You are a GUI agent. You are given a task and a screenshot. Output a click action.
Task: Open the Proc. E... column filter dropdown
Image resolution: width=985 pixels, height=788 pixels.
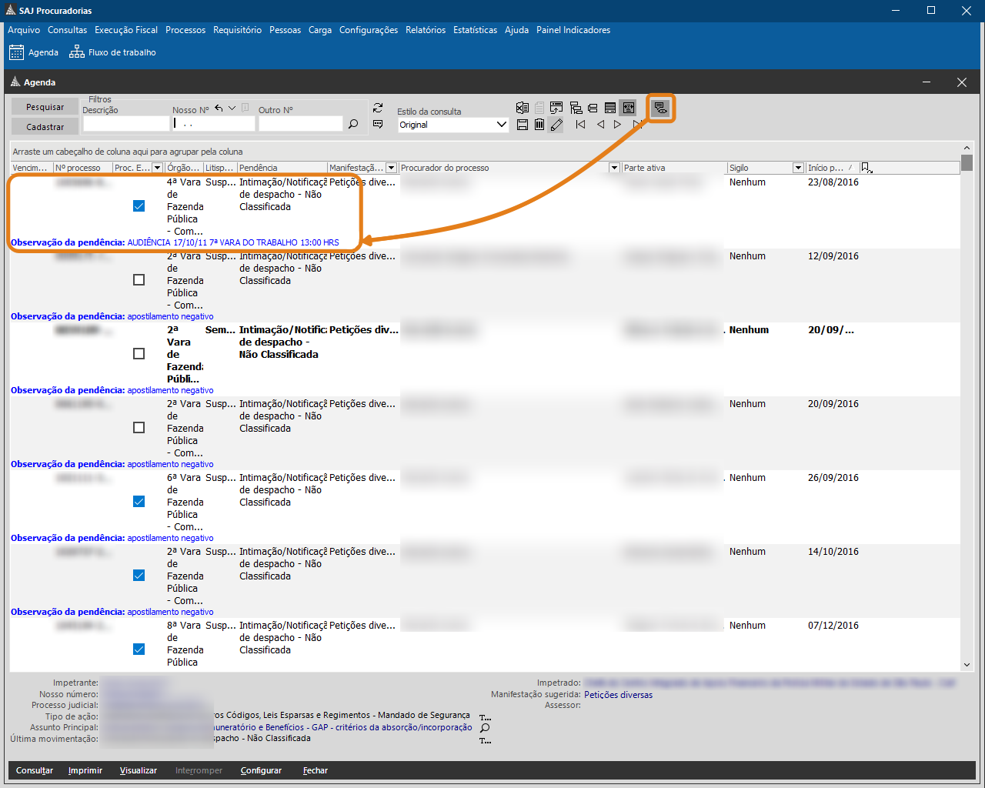pyautogui.click(x=158, y=168)
